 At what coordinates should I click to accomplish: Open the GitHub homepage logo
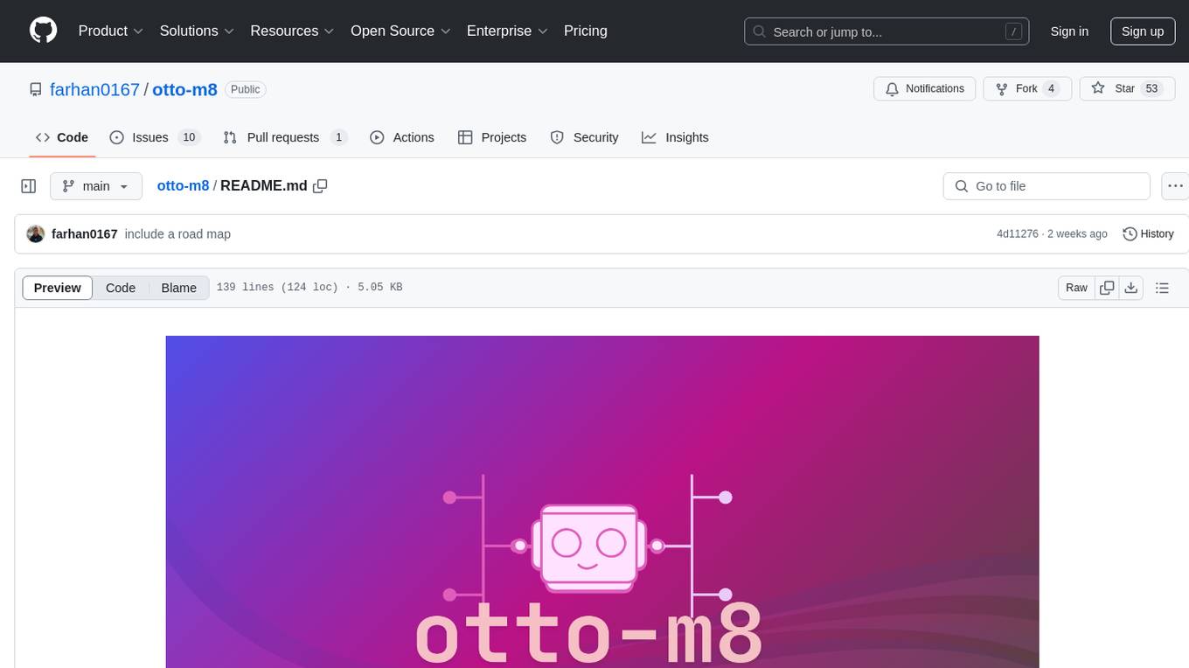43,31
